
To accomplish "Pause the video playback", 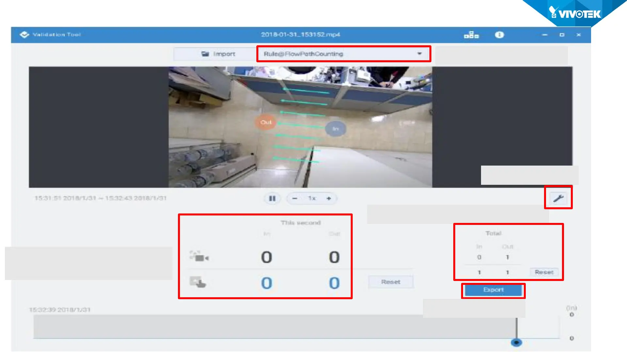I will pos(272,198).
